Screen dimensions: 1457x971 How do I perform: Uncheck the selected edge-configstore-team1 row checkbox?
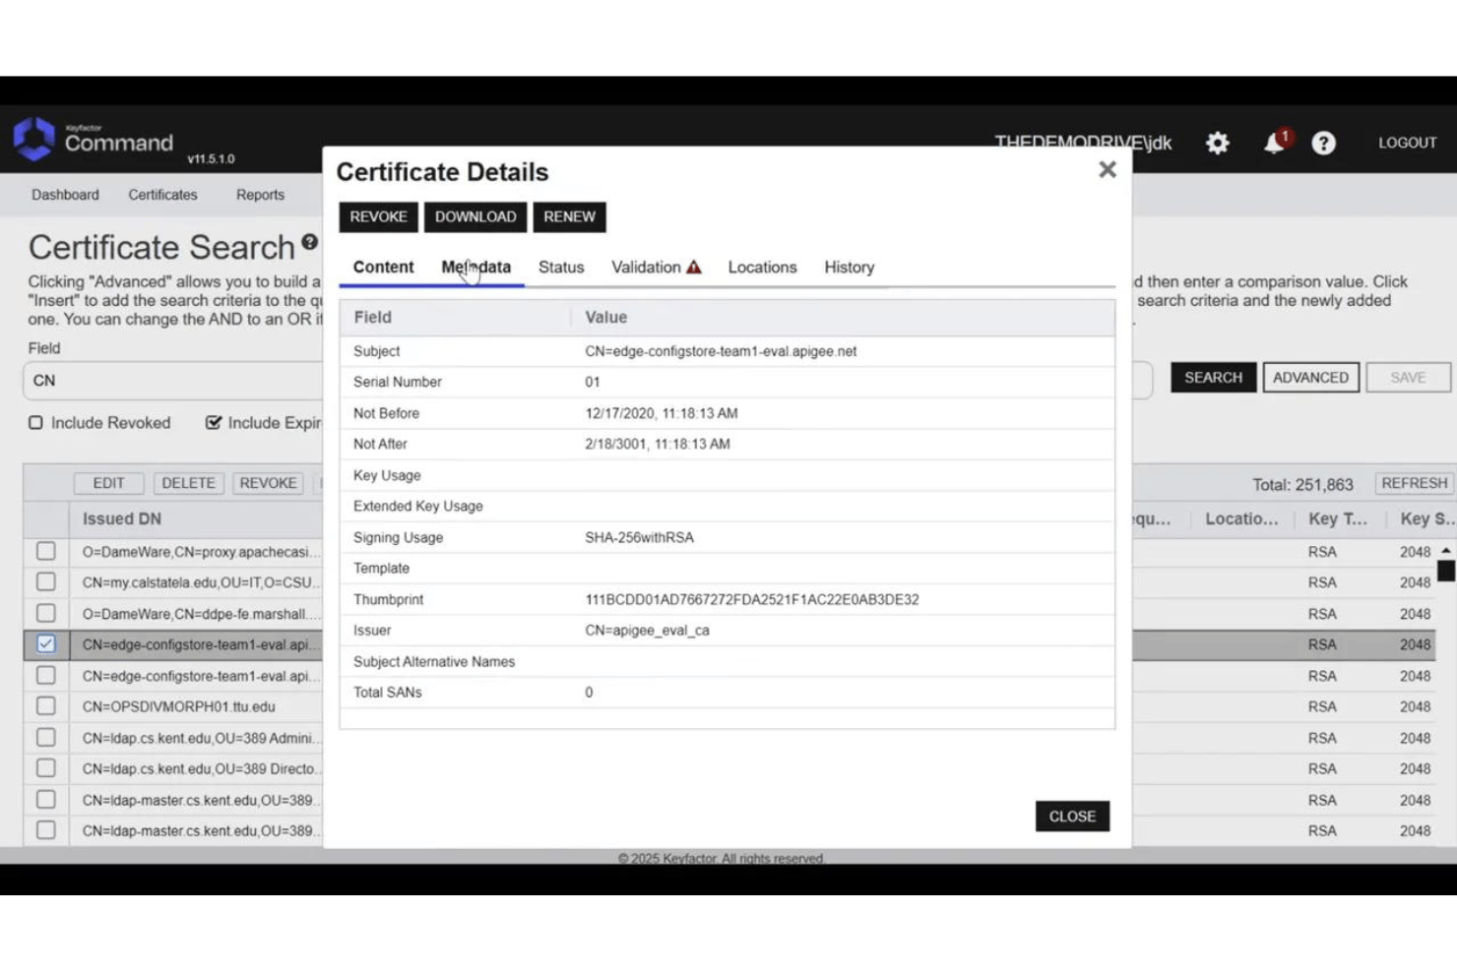tap(46, 644)
